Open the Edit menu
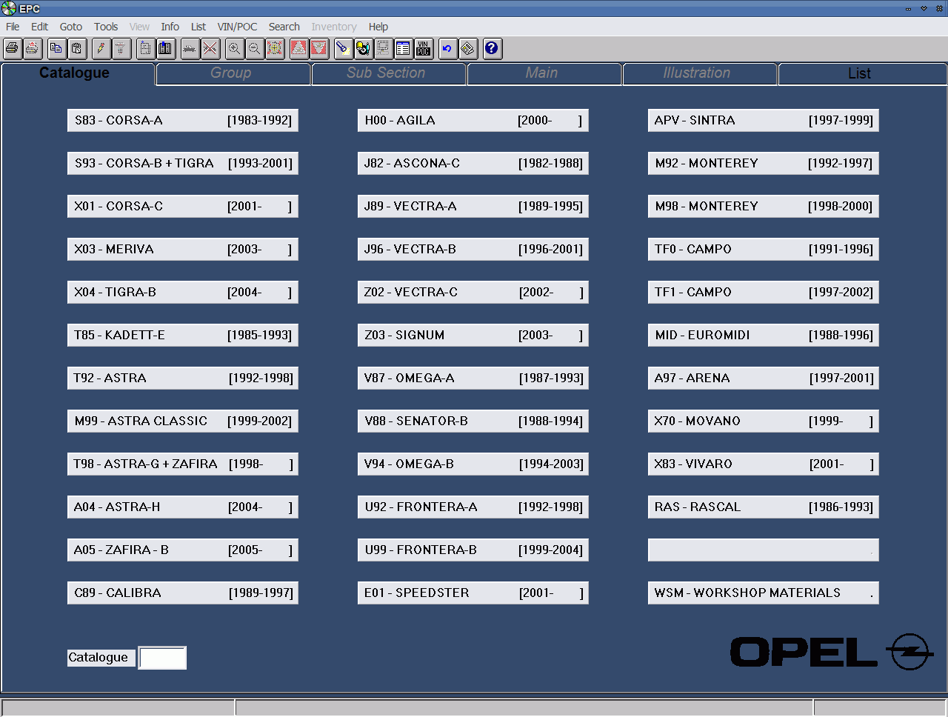This screenshot has height=717, width=948. click(39, 27)
